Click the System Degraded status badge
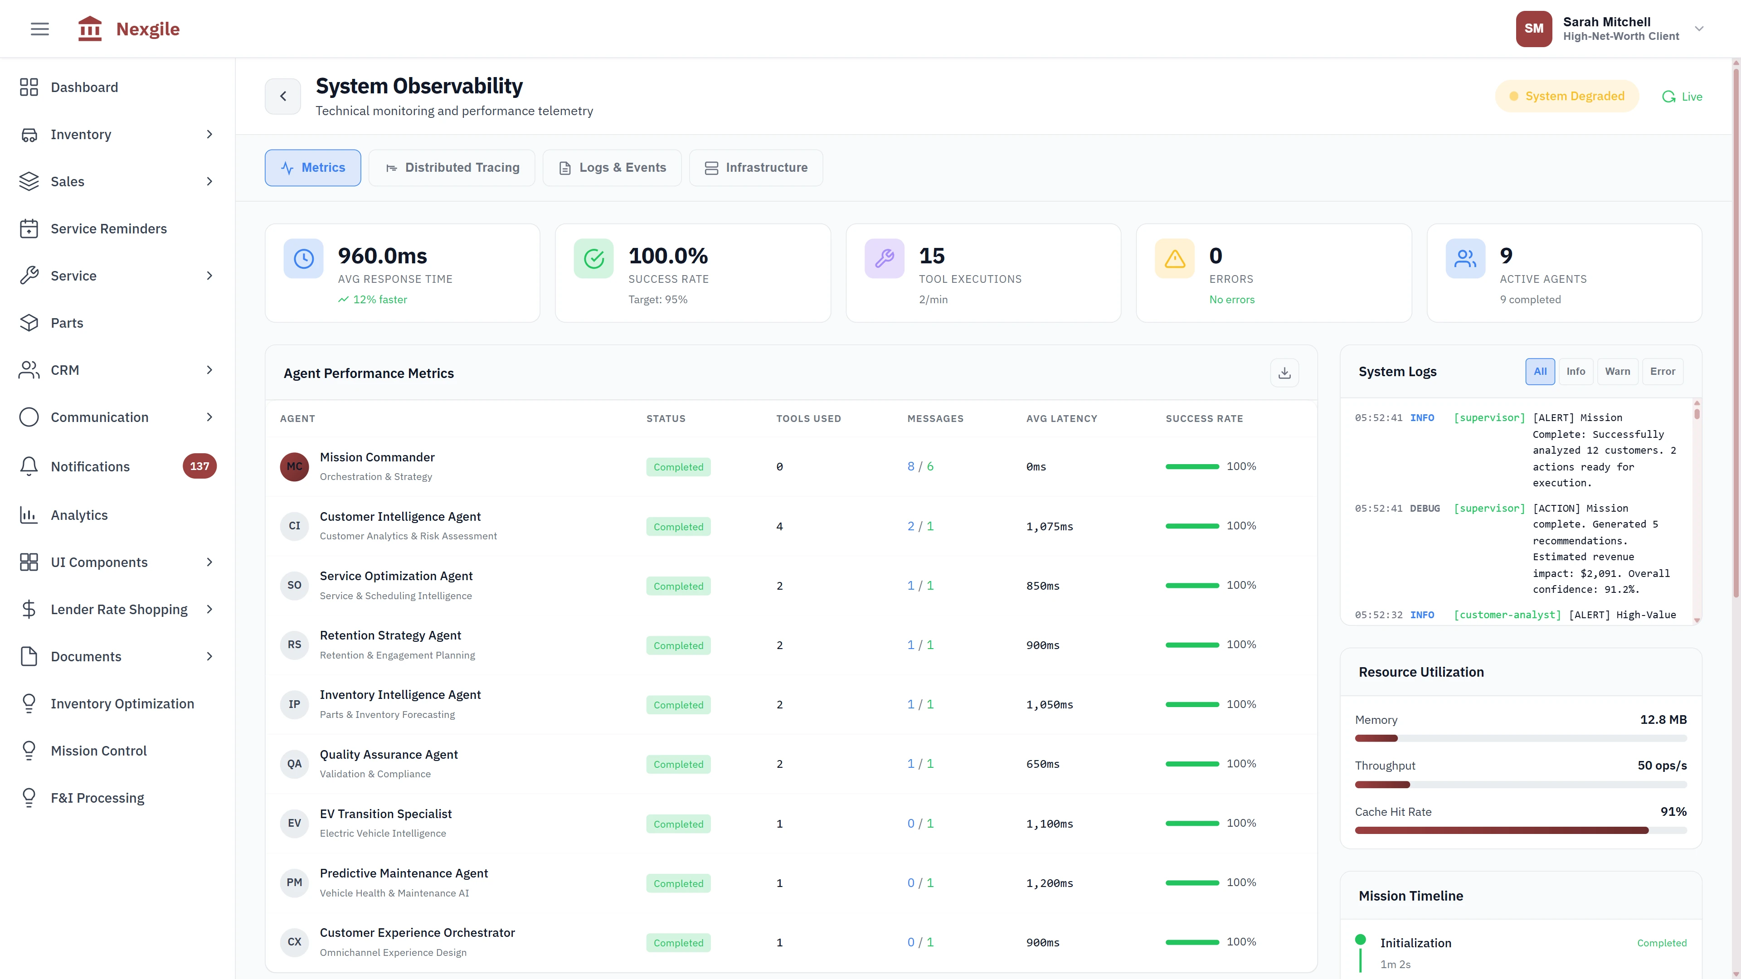Image resolution: width=1741 pixels, height=979 pixels. (1567, 95)
